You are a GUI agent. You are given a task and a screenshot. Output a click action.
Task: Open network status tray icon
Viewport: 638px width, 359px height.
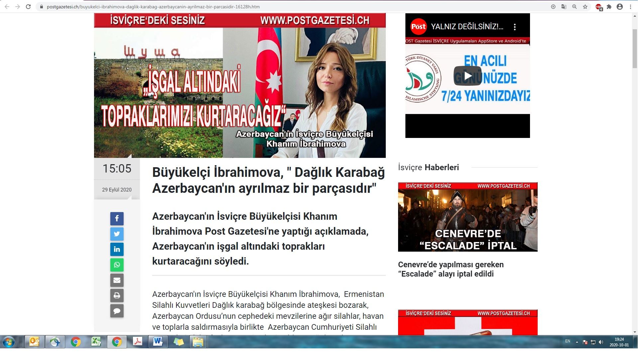click(x=593, y=342)
